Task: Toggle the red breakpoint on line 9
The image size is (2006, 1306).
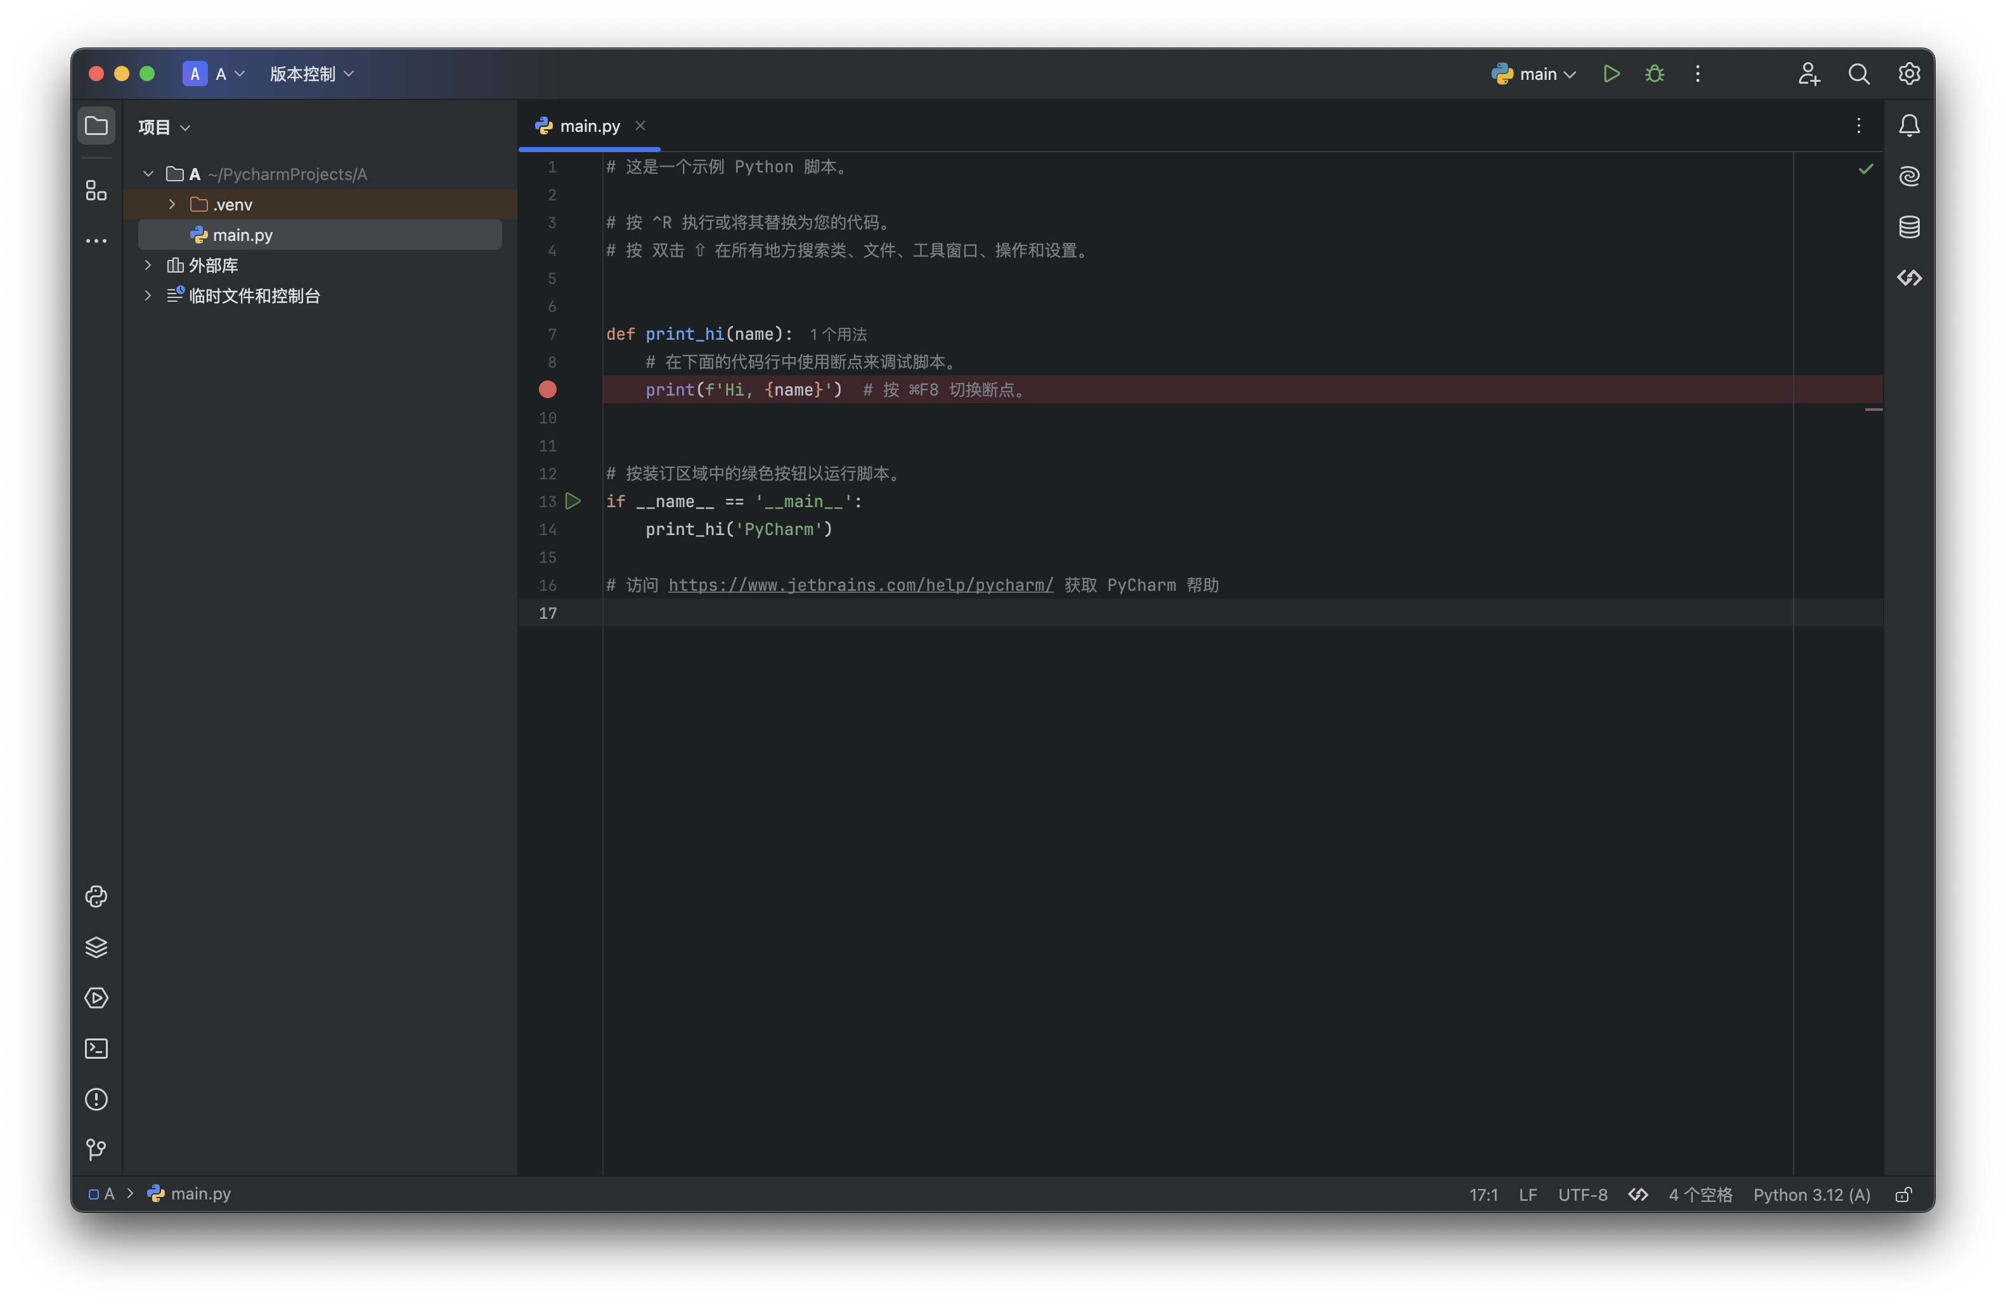Action: coord(548,389)
